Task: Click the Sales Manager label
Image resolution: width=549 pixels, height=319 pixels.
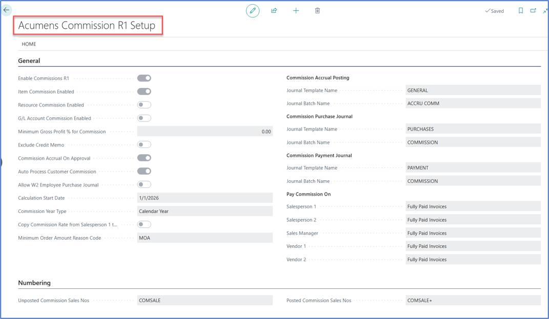Action: pos(302,233)
